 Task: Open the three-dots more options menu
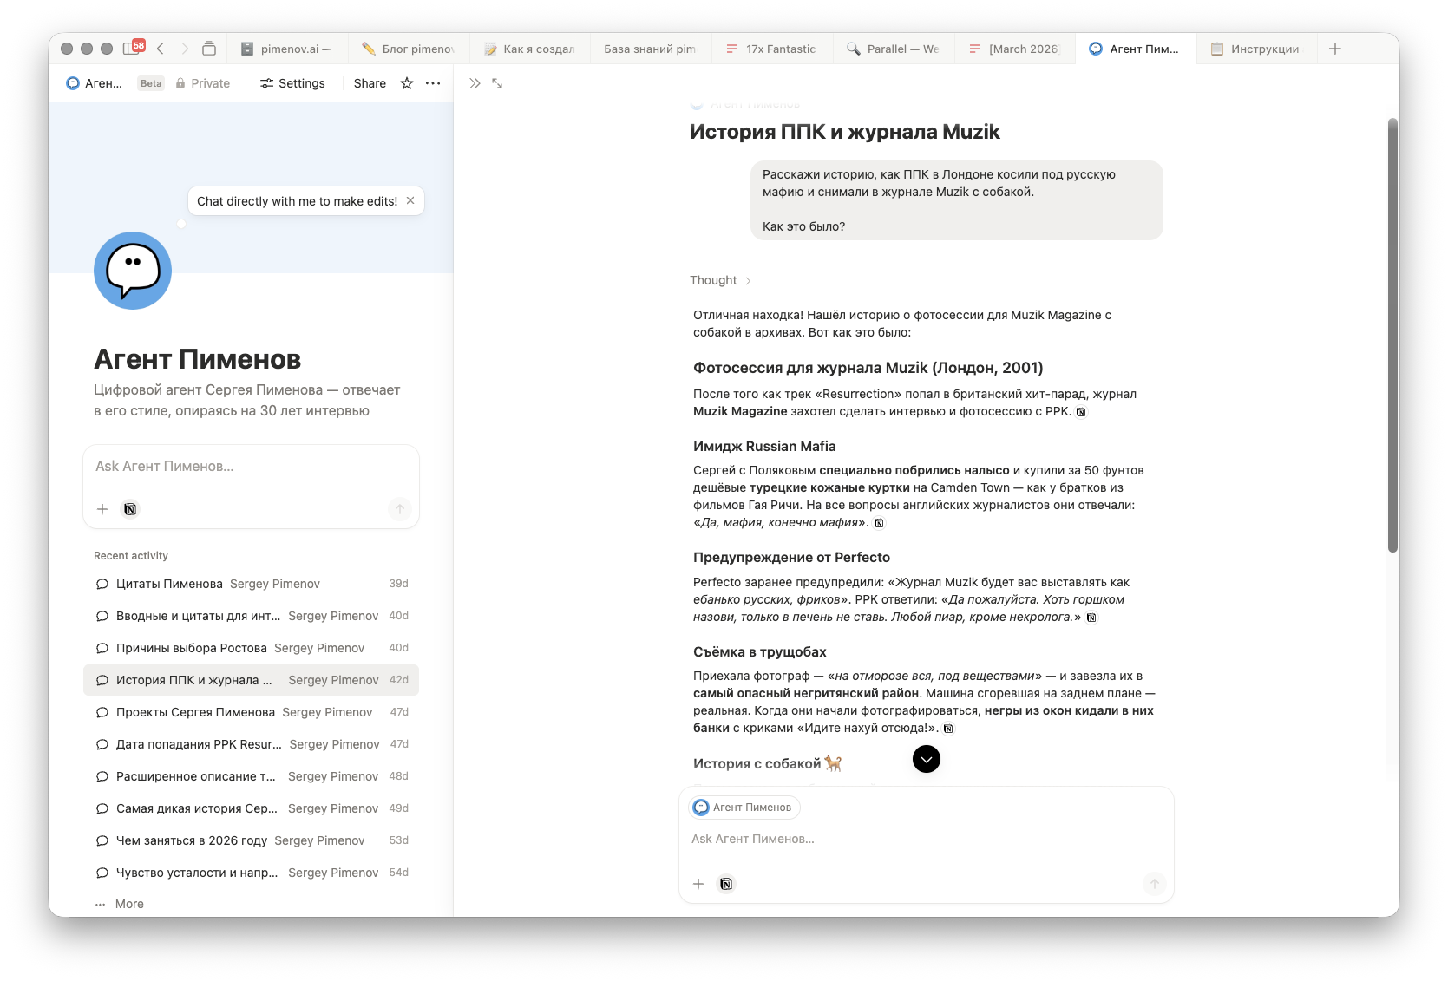pyautogui.click(x=433, y=83)
